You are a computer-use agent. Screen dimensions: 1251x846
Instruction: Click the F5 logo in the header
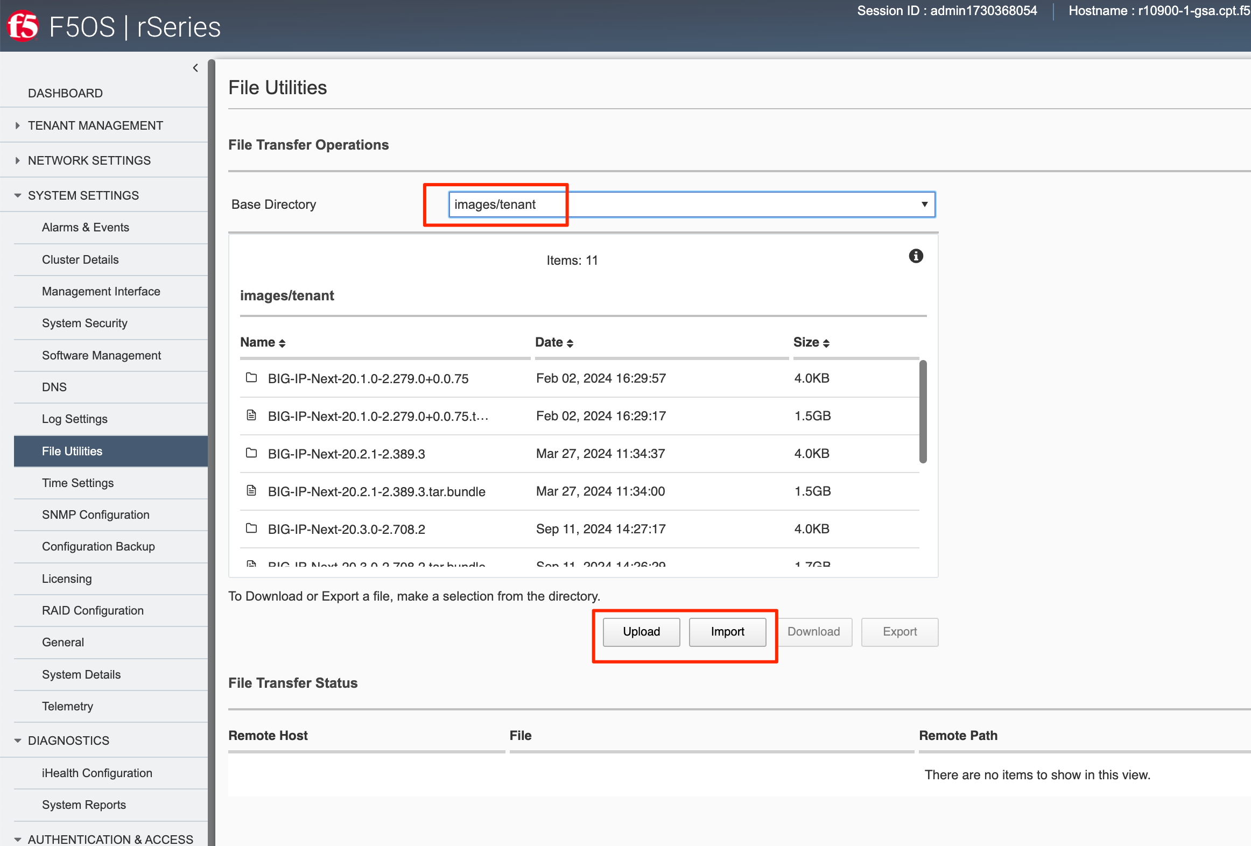tap(23, 26)
